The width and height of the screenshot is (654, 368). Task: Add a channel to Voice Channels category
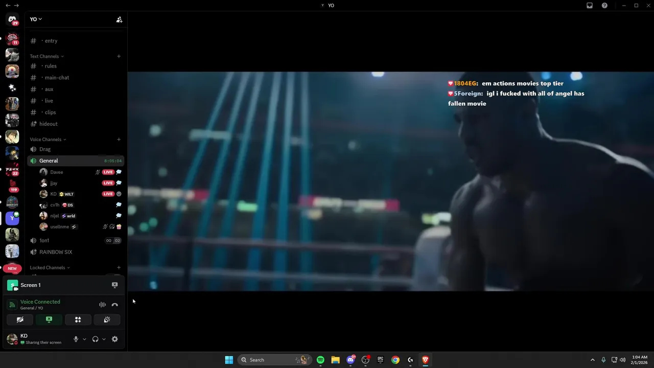[x=119, y=140]
